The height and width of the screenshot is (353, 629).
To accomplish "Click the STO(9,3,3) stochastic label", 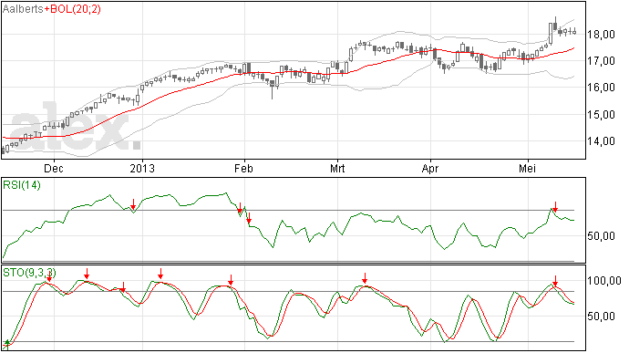I will tap(29, 273).
